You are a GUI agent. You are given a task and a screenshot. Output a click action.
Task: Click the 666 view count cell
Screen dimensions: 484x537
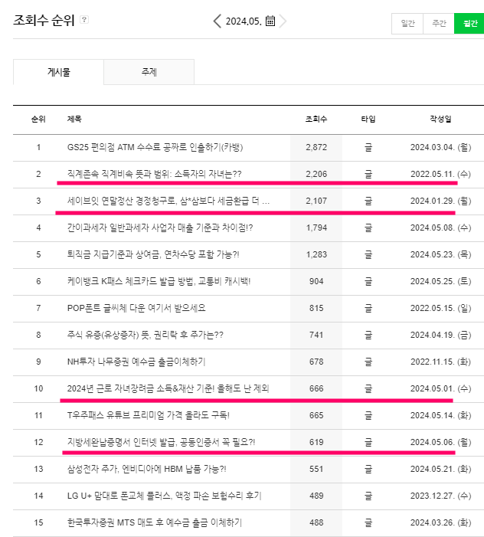pos(316,388)
